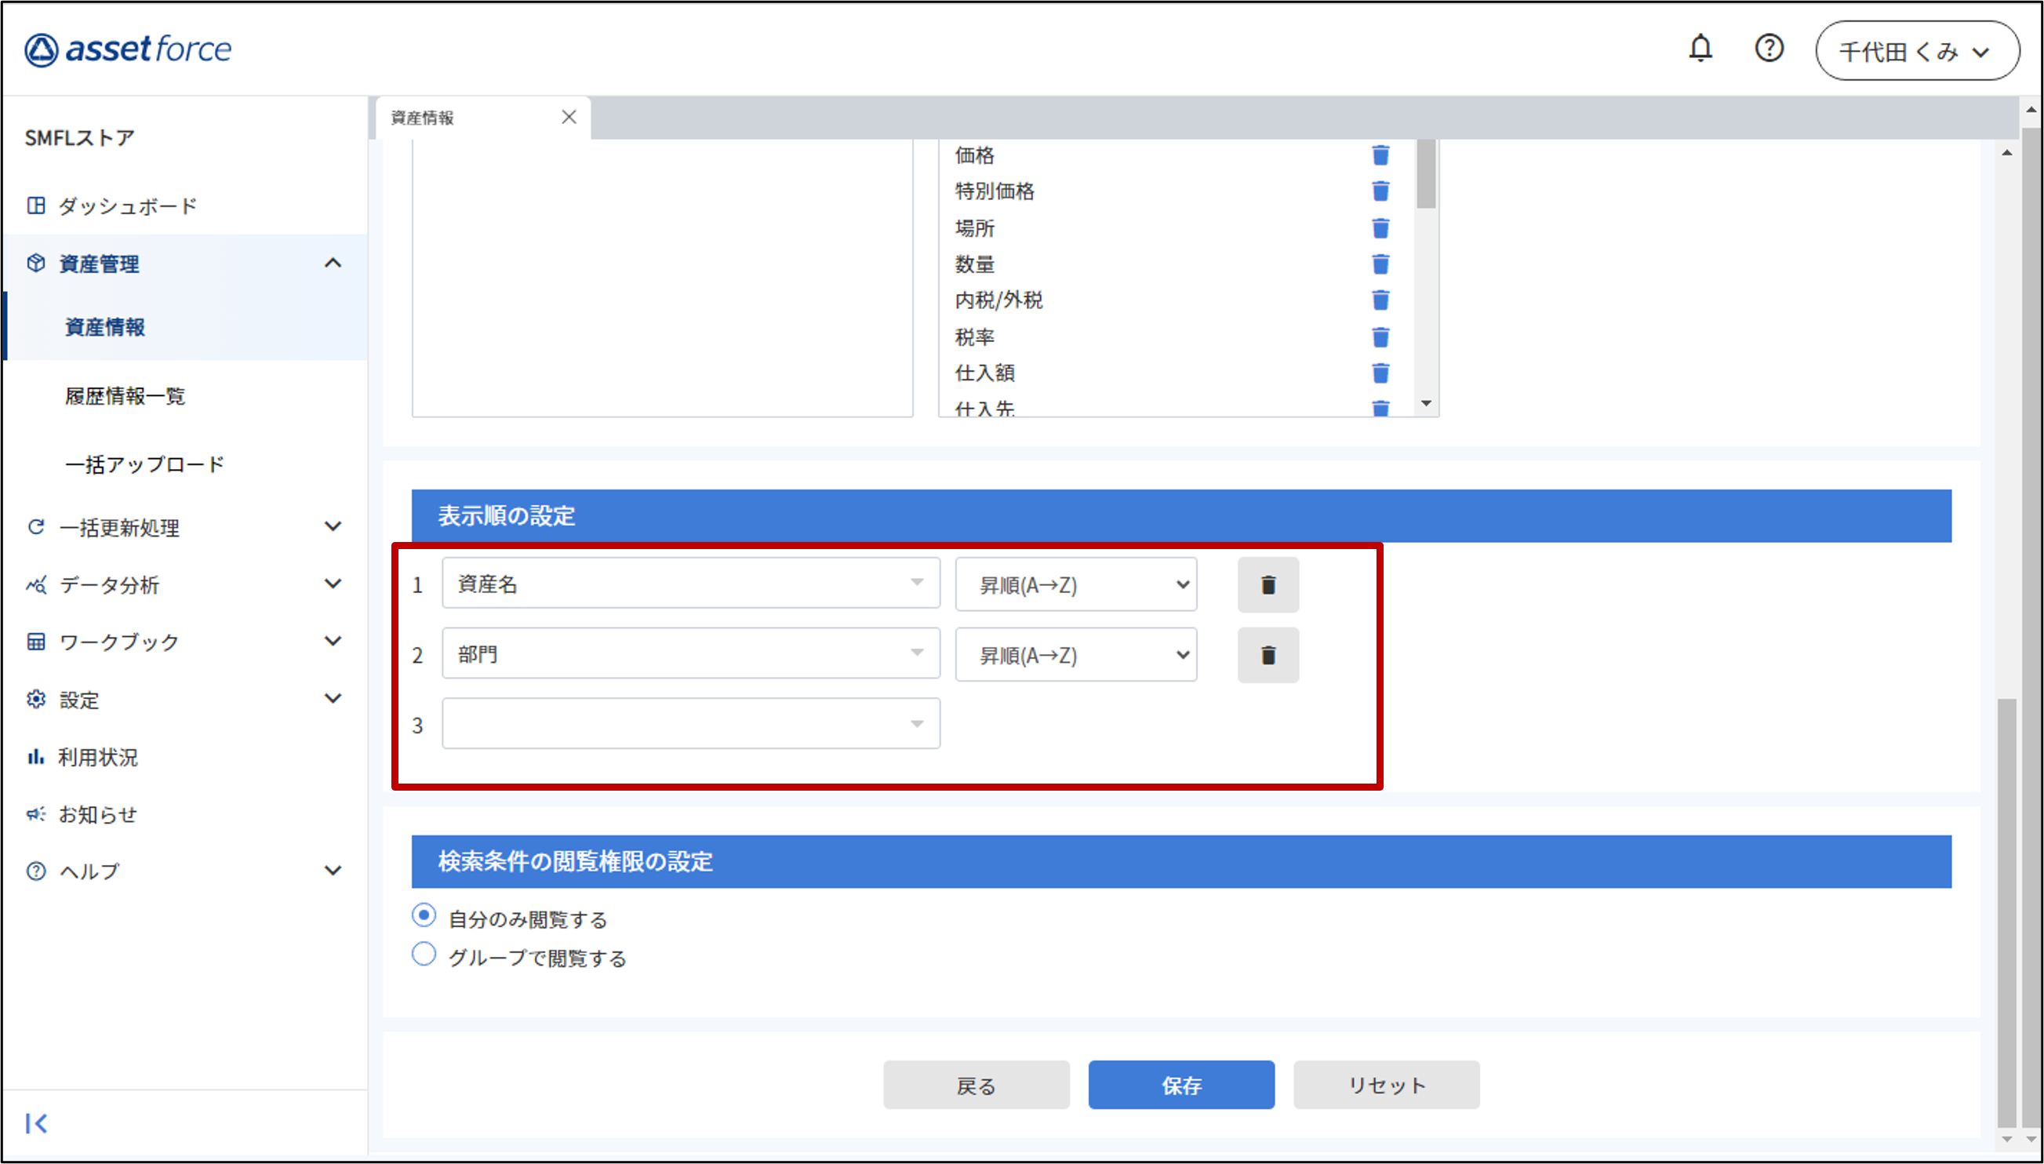Click the リセット button
This screenshot has height=1164, width=2044.
(x=1385, y=1085)
